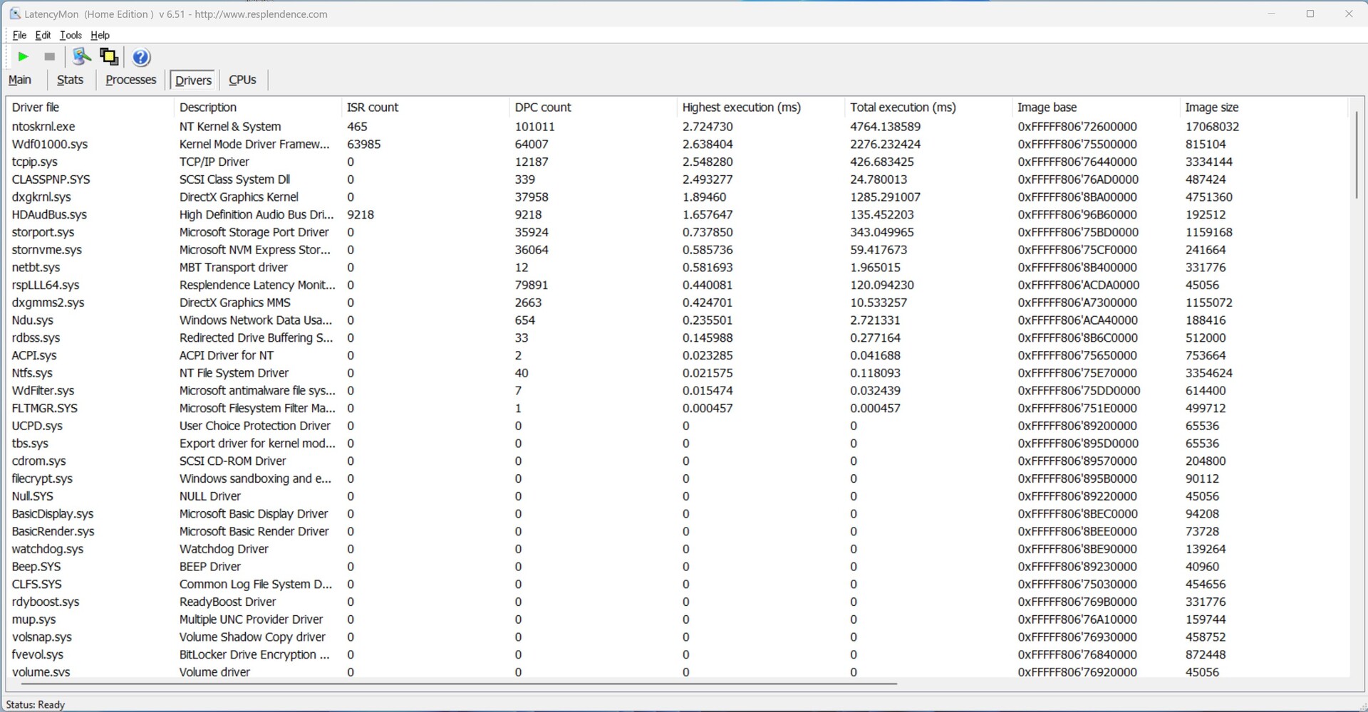Screen dimensions: 1368x712
Task: Open help with the blue question mark icon
Action: pos(141,57)
